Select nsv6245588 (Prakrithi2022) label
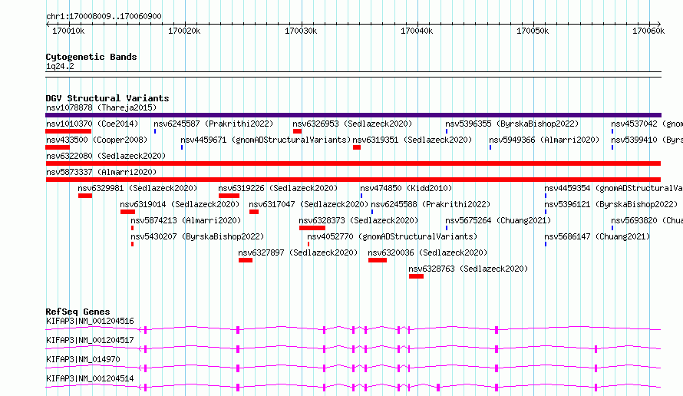This screenshot has height=396, width=683. (x=431, y=204)
